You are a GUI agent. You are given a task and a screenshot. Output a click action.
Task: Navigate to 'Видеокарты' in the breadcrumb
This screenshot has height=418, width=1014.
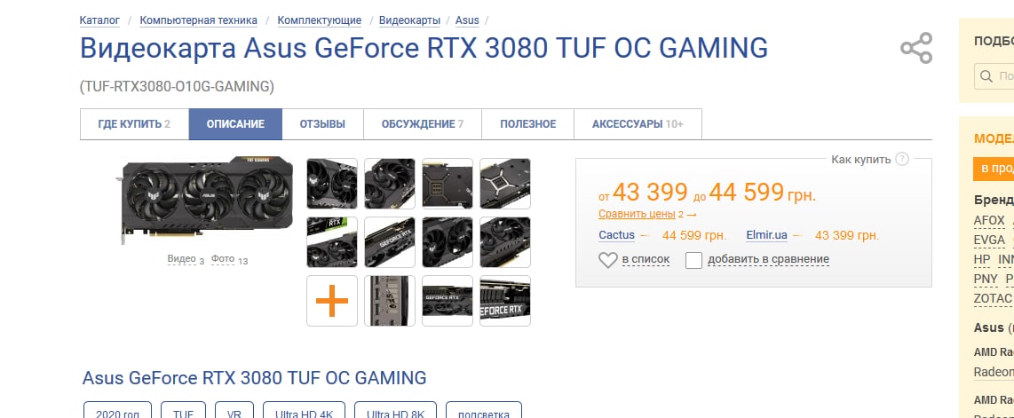coord(409,20)
